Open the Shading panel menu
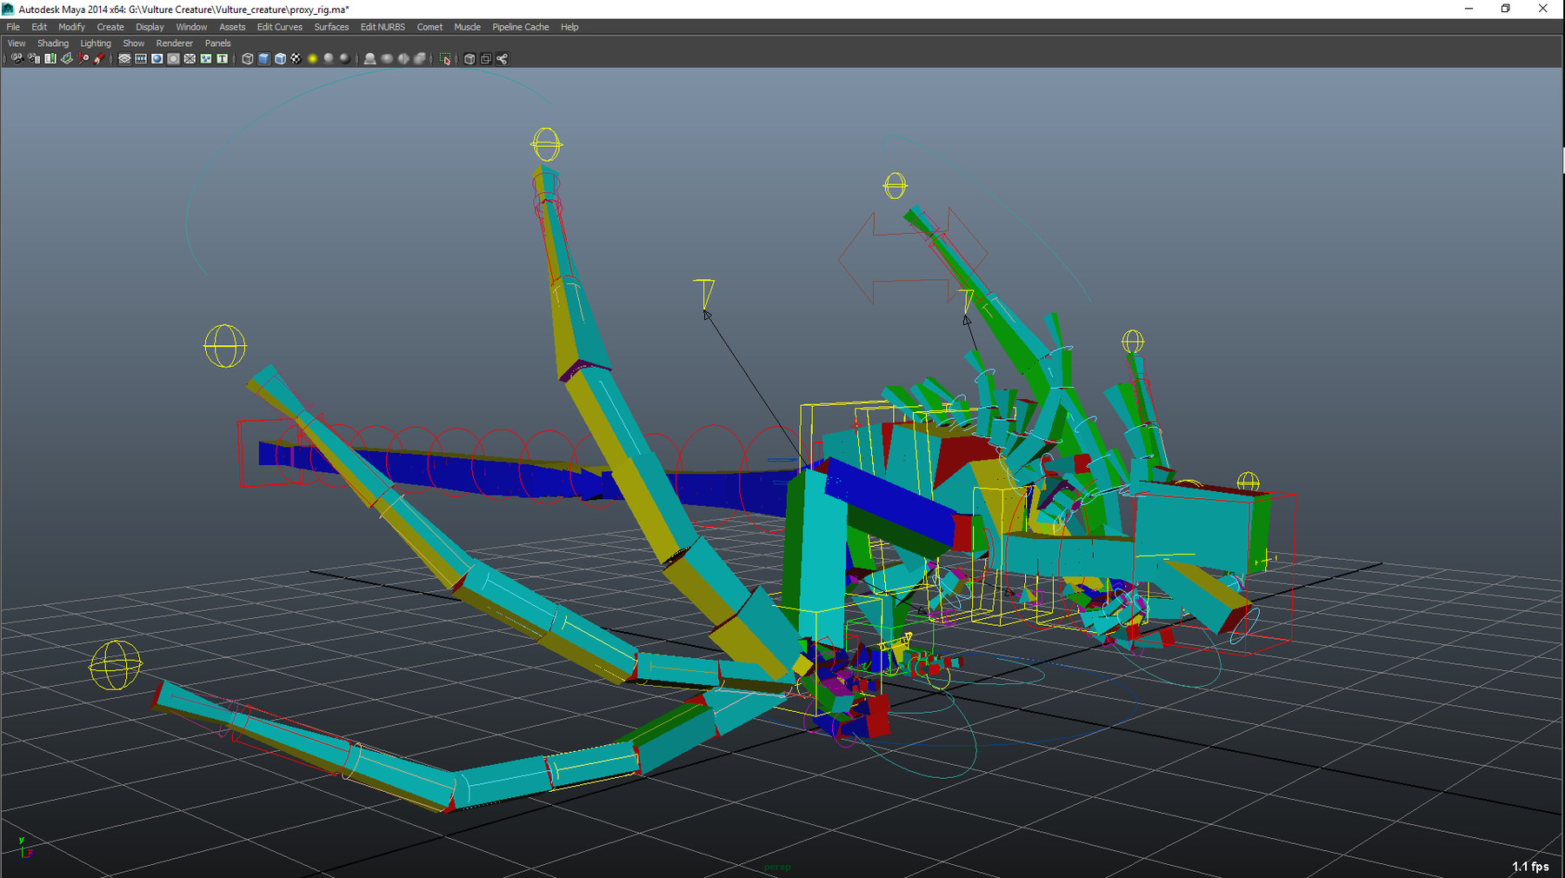The image size is (1565, 878). (x=52, y=43)
